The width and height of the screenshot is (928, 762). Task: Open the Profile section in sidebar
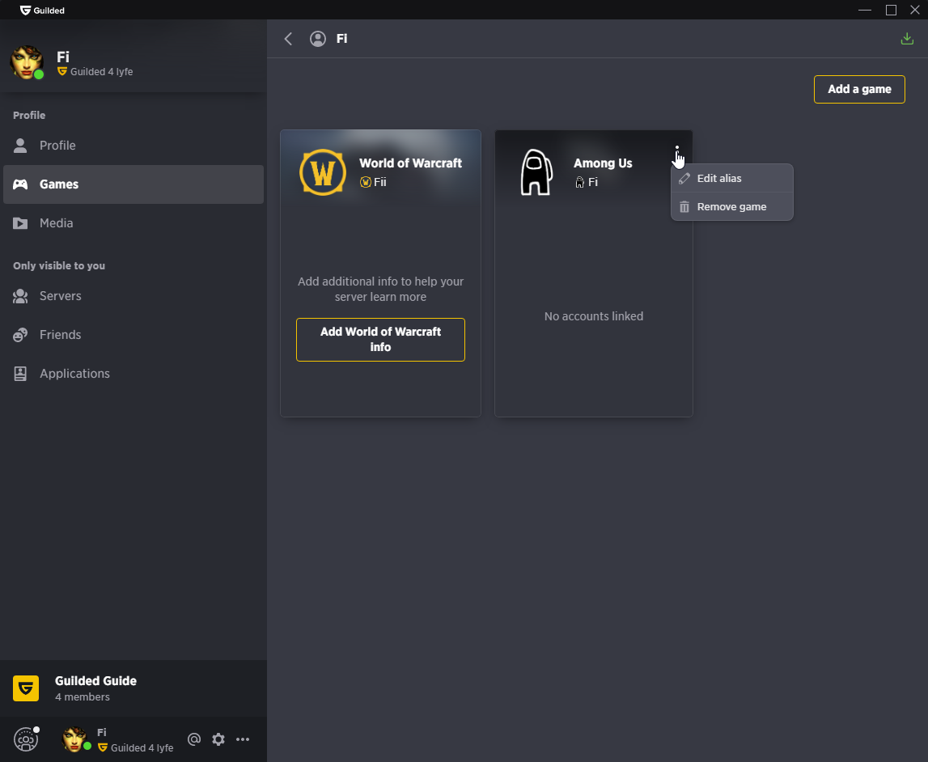(x=133, y=146)
